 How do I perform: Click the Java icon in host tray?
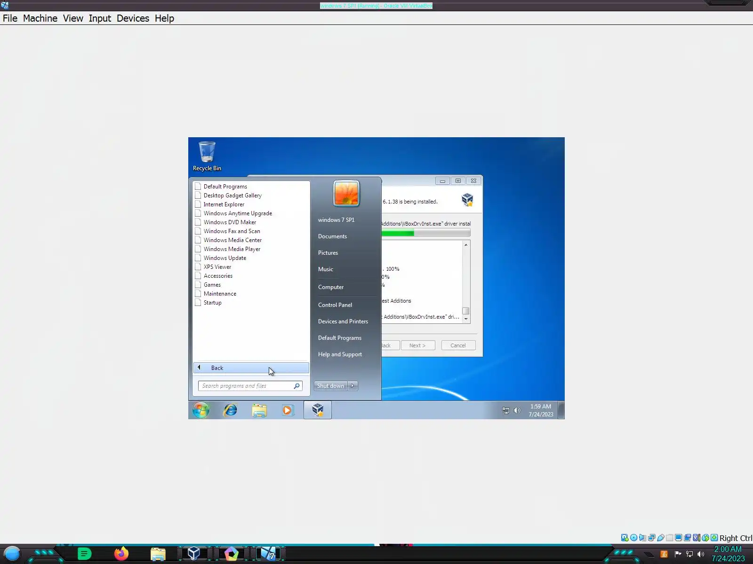[664, 554]
